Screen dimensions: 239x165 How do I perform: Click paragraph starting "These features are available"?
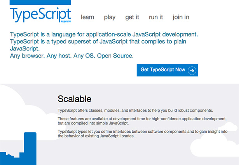[x=142, y=121]
